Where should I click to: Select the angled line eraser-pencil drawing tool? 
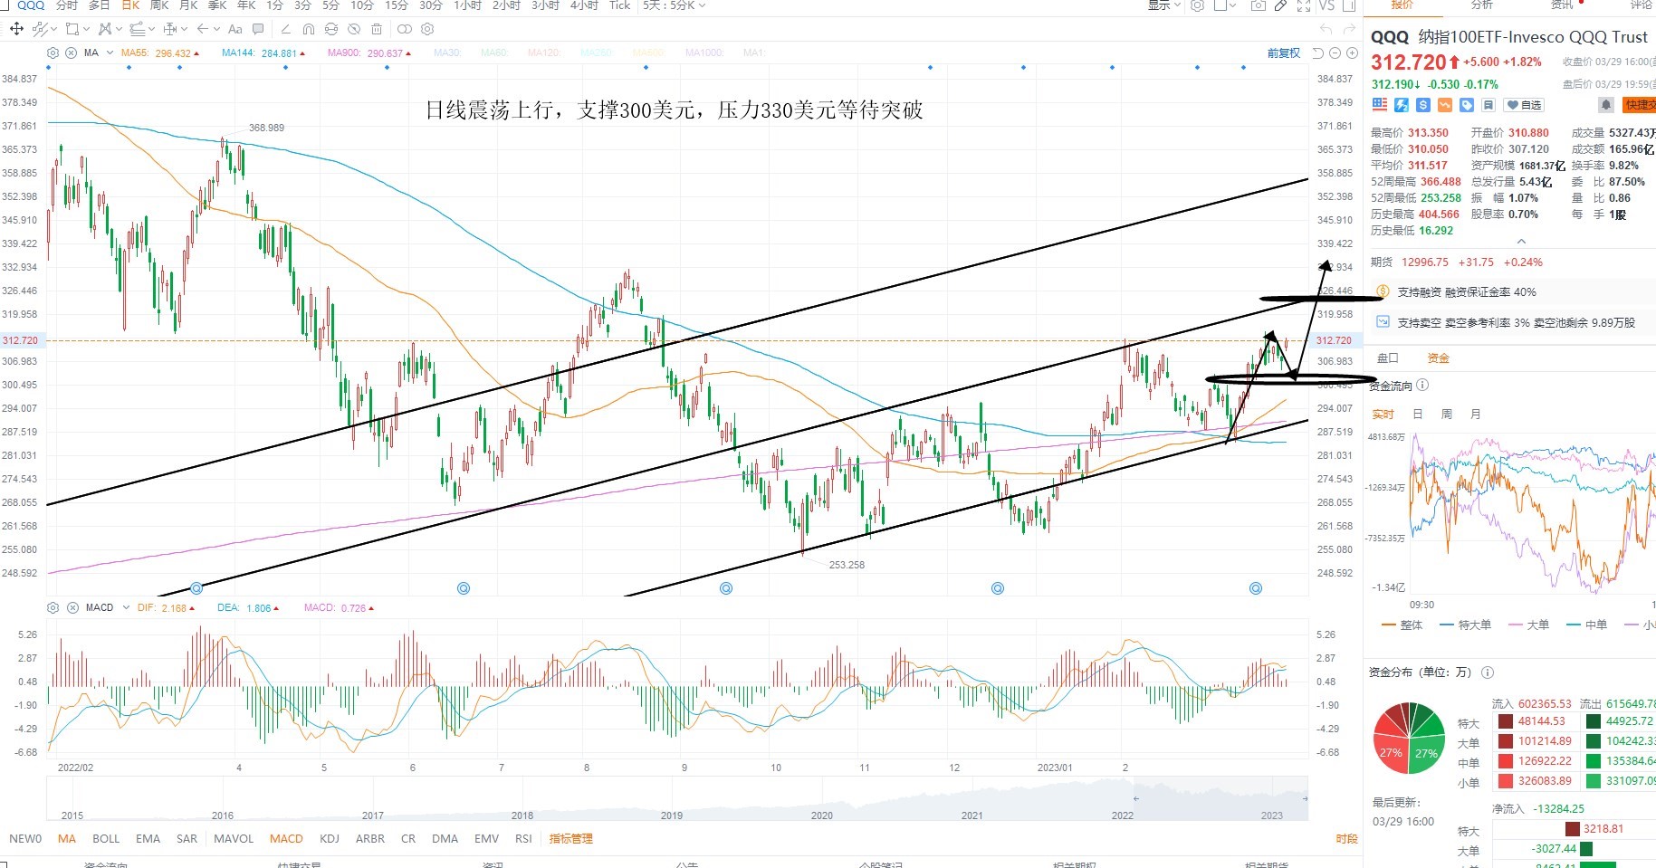tap(285, 29)
